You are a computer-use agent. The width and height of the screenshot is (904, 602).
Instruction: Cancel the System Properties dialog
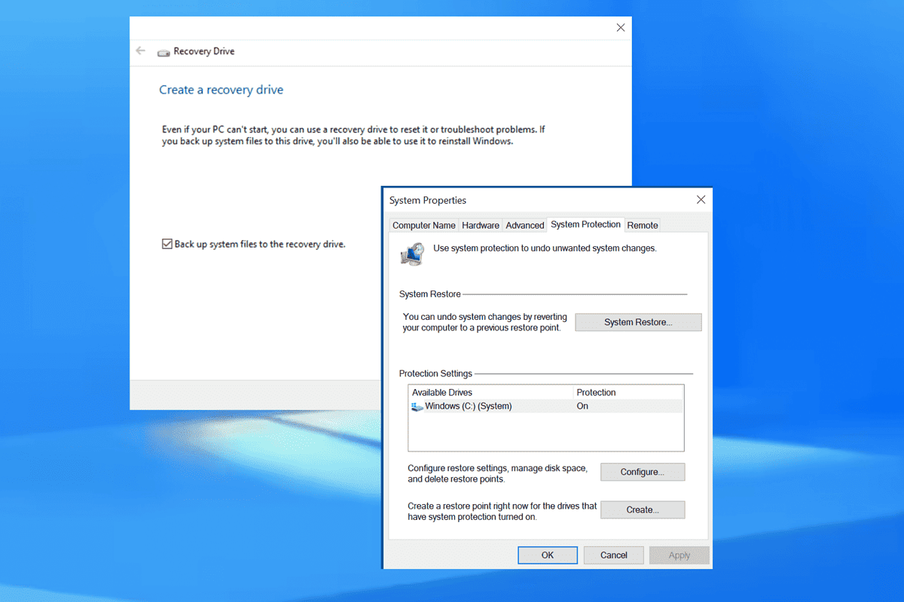click(613, 555)
